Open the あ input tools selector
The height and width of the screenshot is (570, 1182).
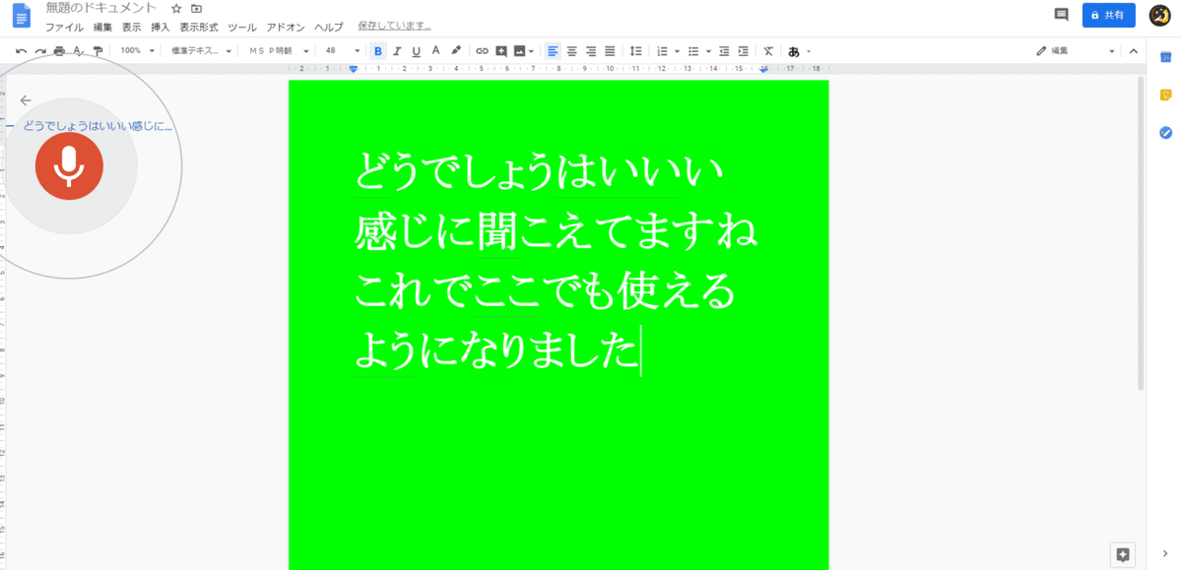click(798, 50)
